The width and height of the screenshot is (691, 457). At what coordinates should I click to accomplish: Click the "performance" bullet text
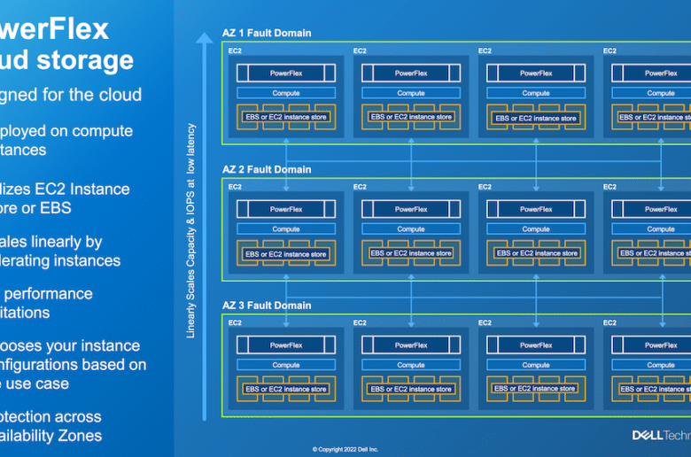click(48, 293)
